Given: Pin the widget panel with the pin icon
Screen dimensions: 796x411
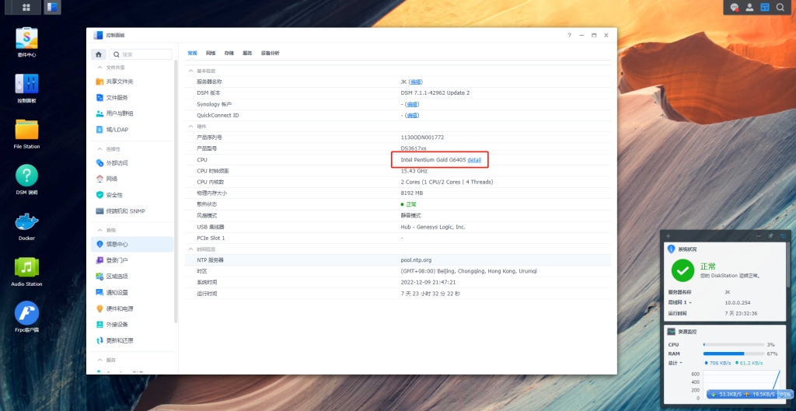Looking at the screenshot, I should coord(770,236).
